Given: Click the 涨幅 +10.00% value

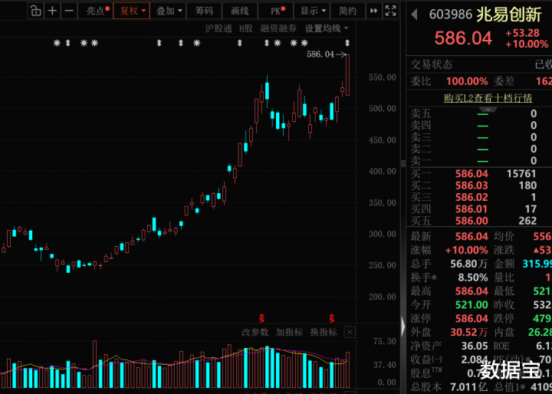Looking at the screenshot, I should [466, 251].
